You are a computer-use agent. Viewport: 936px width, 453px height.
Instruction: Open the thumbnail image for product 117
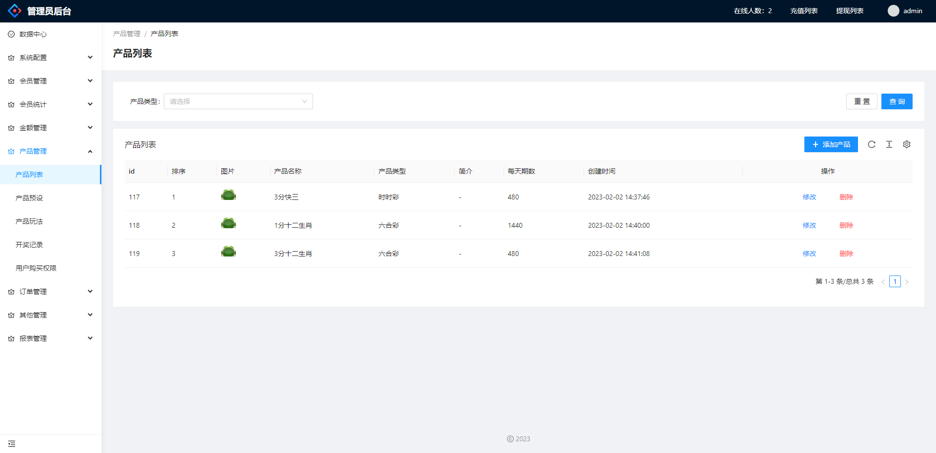click(x=228, y=196)
